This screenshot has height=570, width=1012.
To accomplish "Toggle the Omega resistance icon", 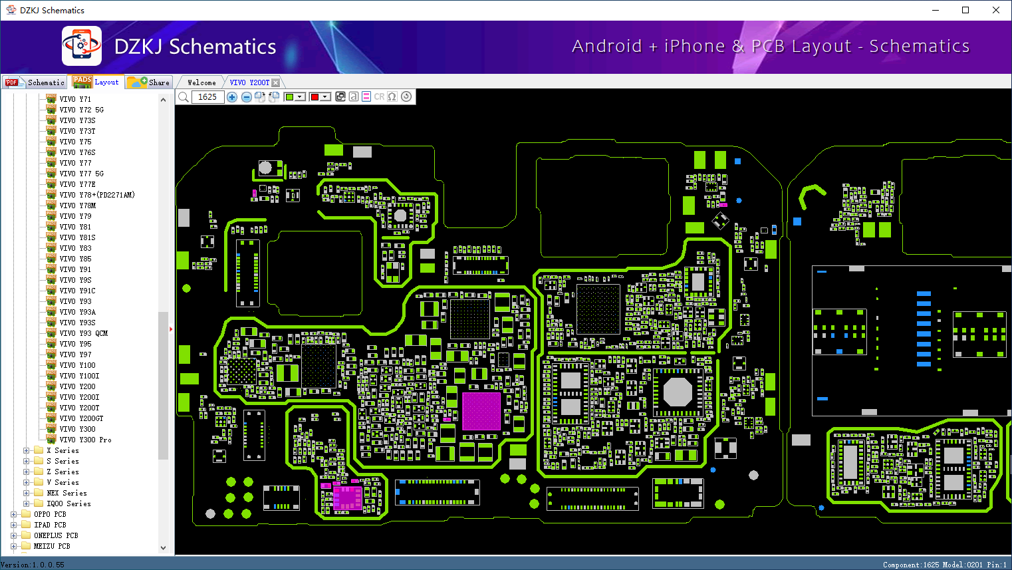I will pyautogui.click(x=392, y=96).
